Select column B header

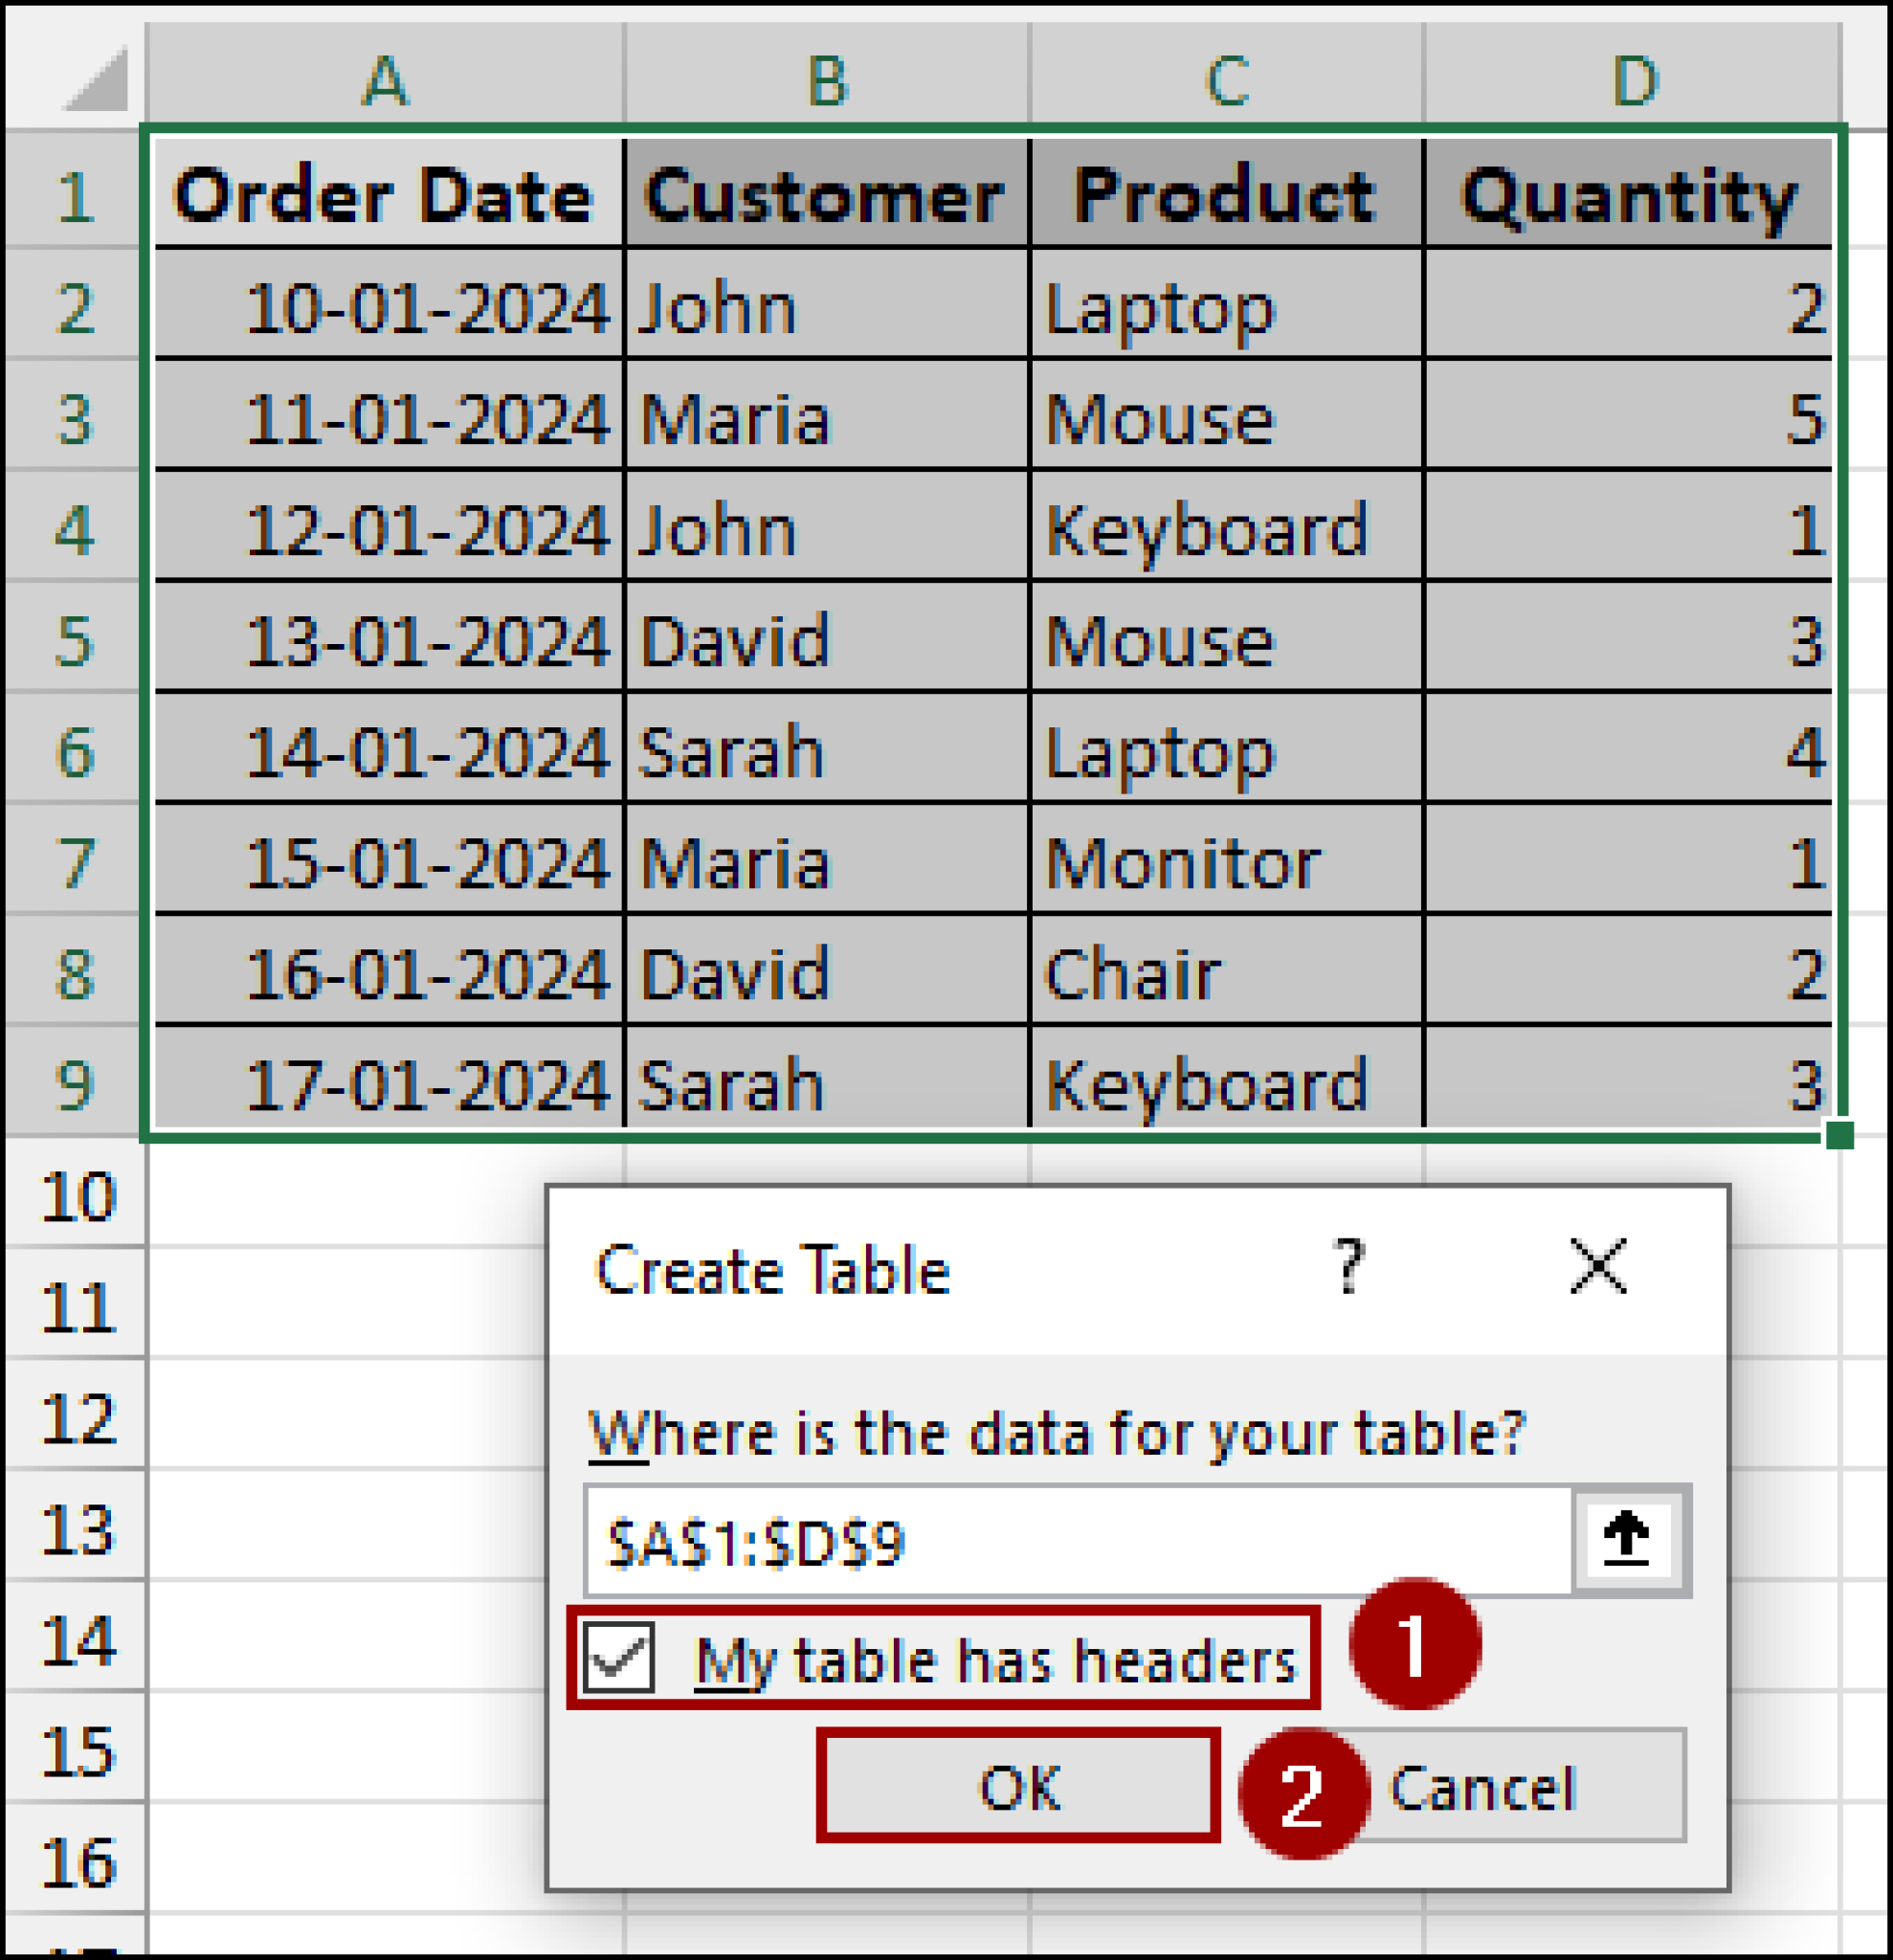tap(826, 80)
